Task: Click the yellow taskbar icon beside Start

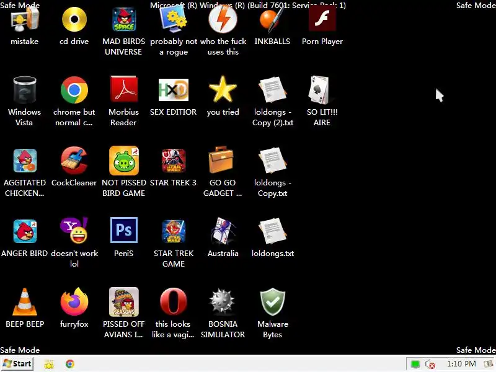Action: pyautogui.click(x=49, y=365)
